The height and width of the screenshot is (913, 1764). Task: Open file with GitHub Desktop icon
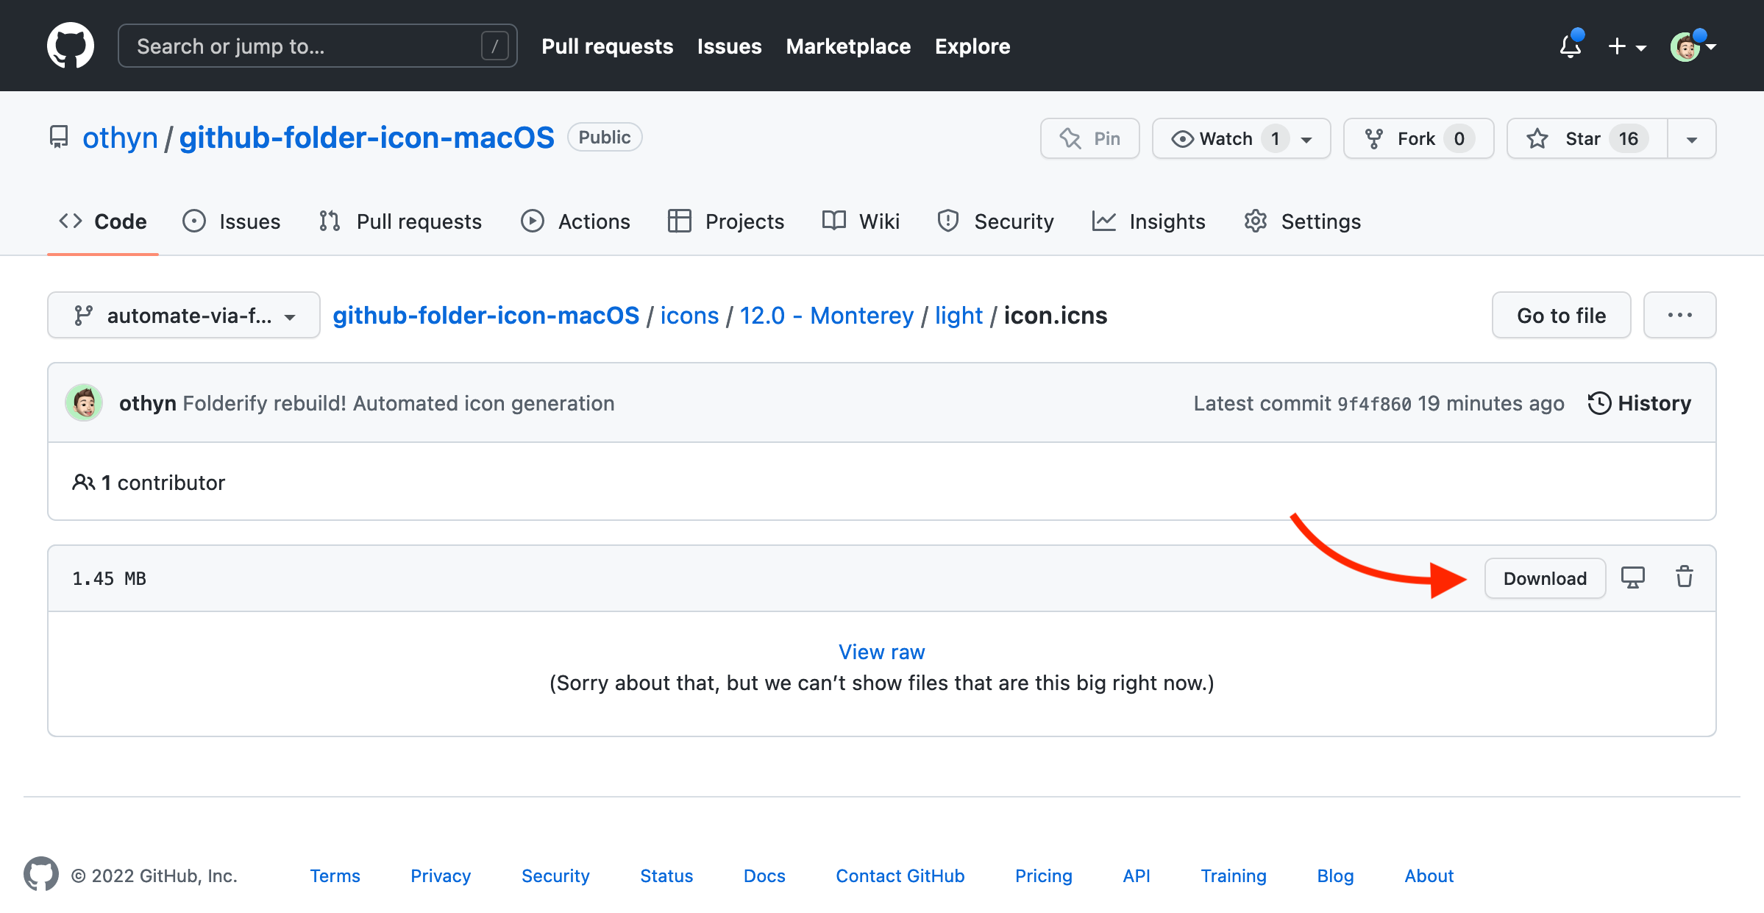(x=1632, y=578)
